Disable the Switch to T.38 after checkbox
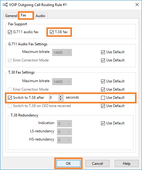 (10, 98)
